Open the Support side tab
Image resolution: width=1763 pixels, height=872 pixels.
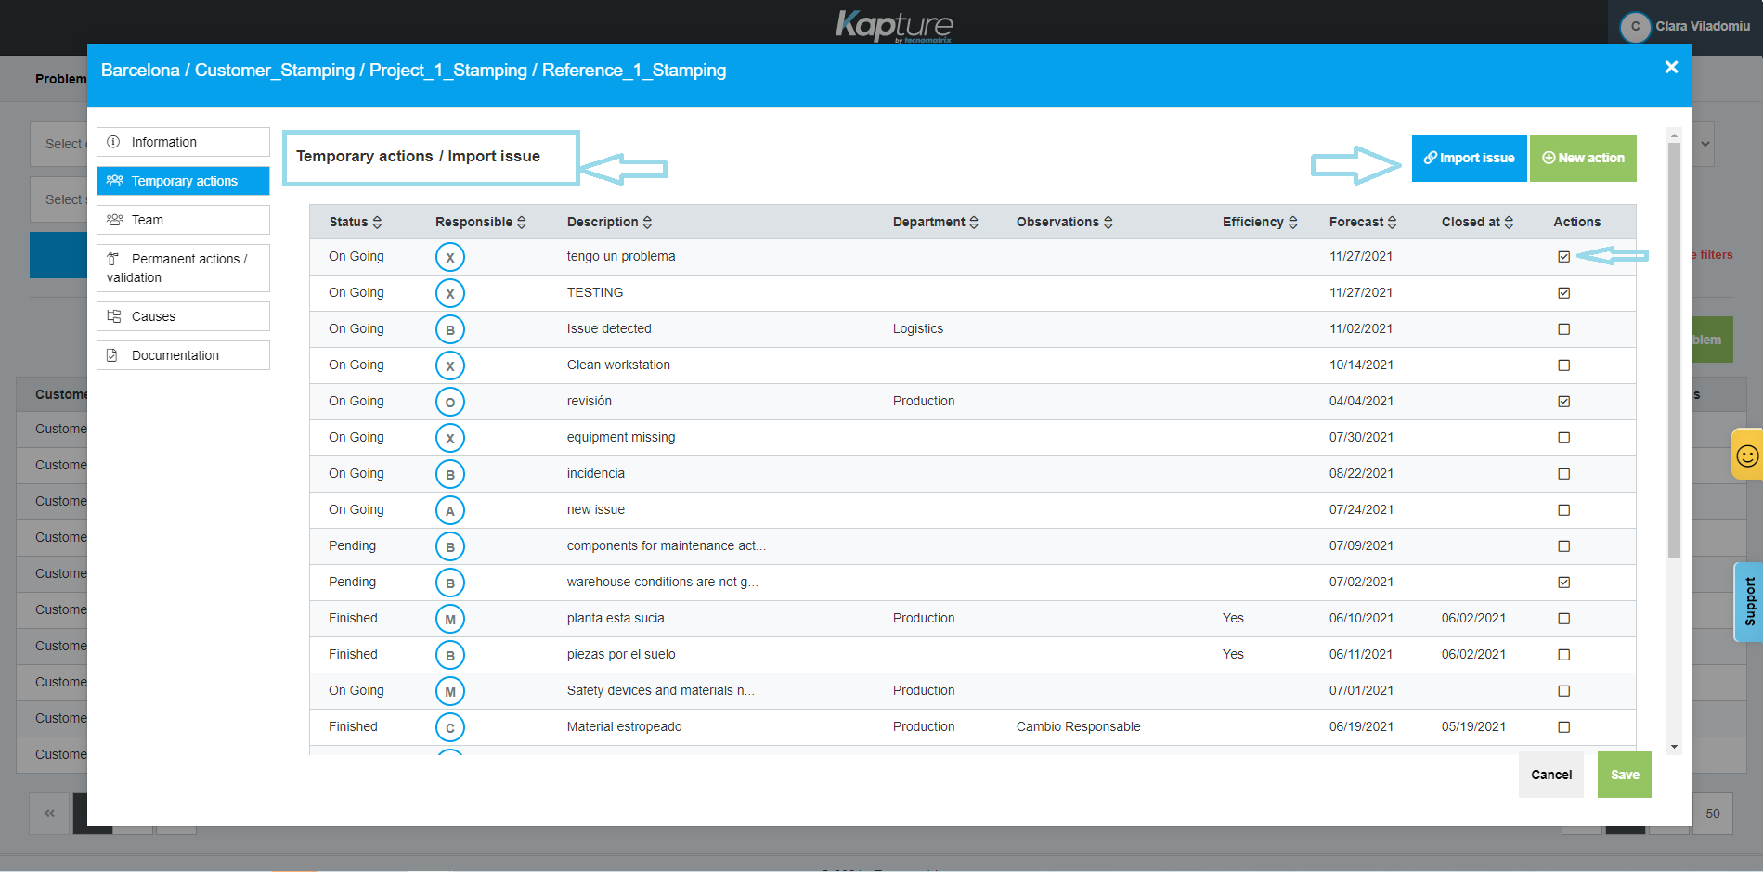[x=1749, y=602]
